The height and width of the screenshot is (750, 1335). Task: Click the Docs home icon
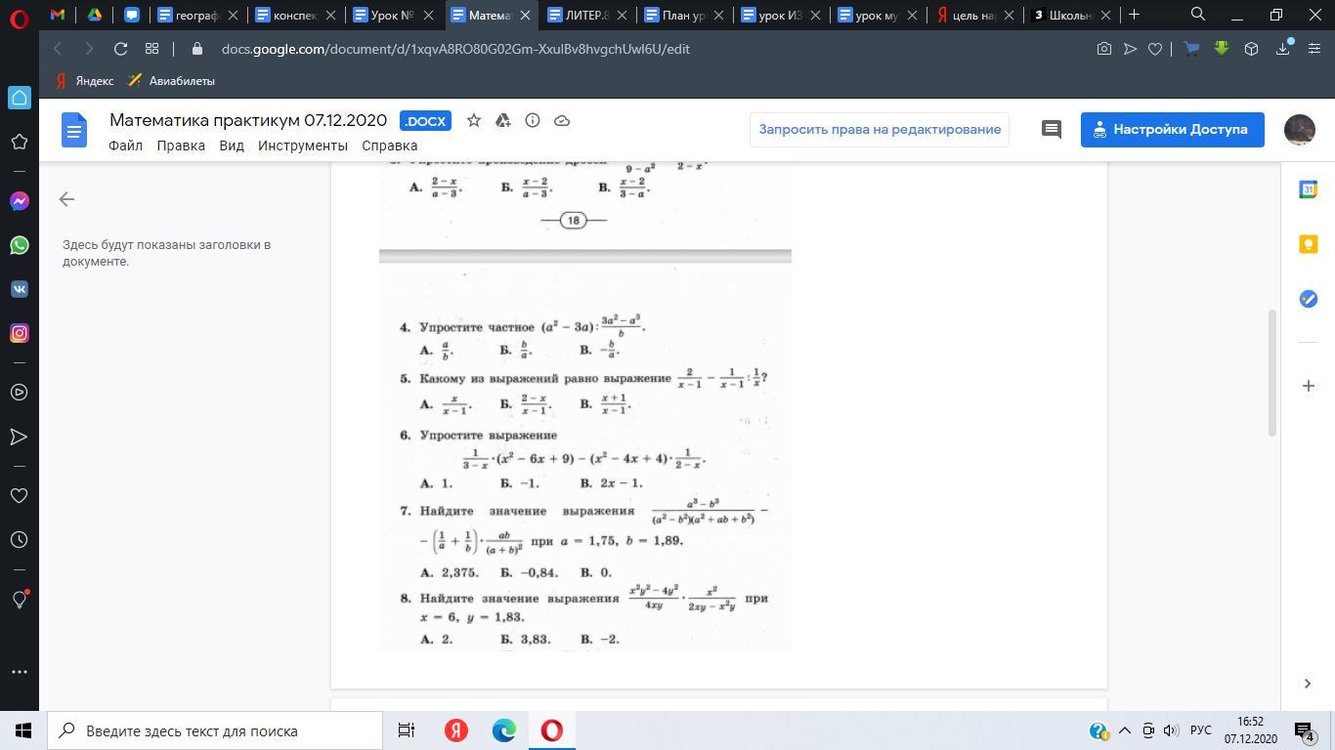click(74, 130)
